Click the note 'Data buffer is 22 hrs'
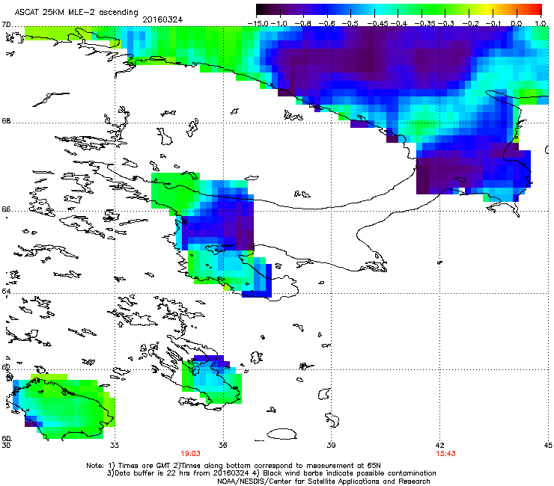Viewport: 554px width, 486px height. [x=150, y=473]
